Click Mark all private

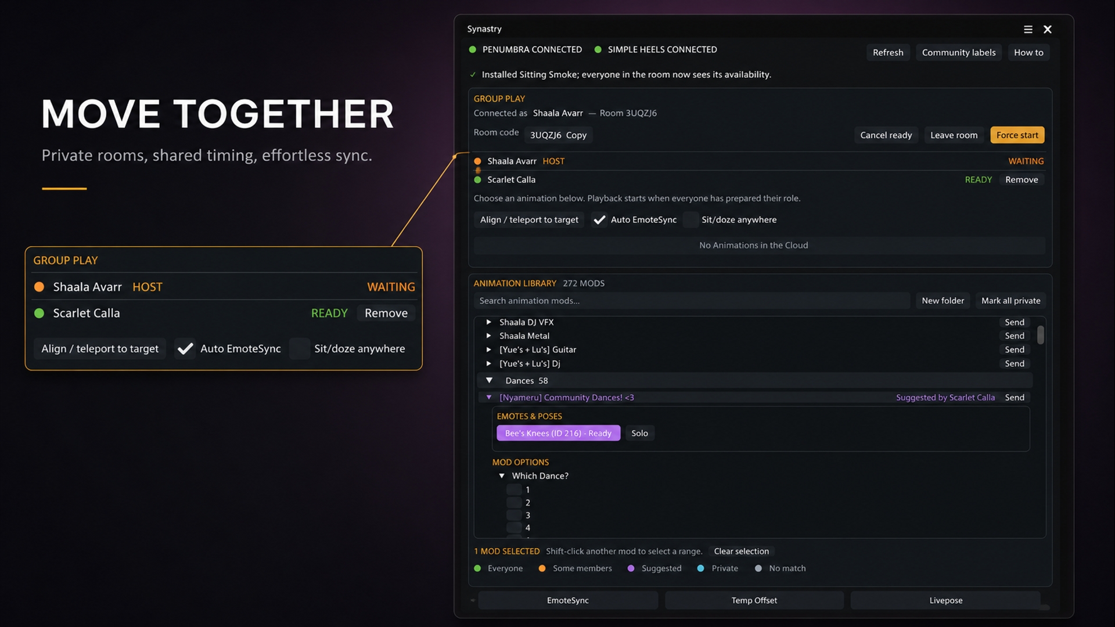point(1010,300)
